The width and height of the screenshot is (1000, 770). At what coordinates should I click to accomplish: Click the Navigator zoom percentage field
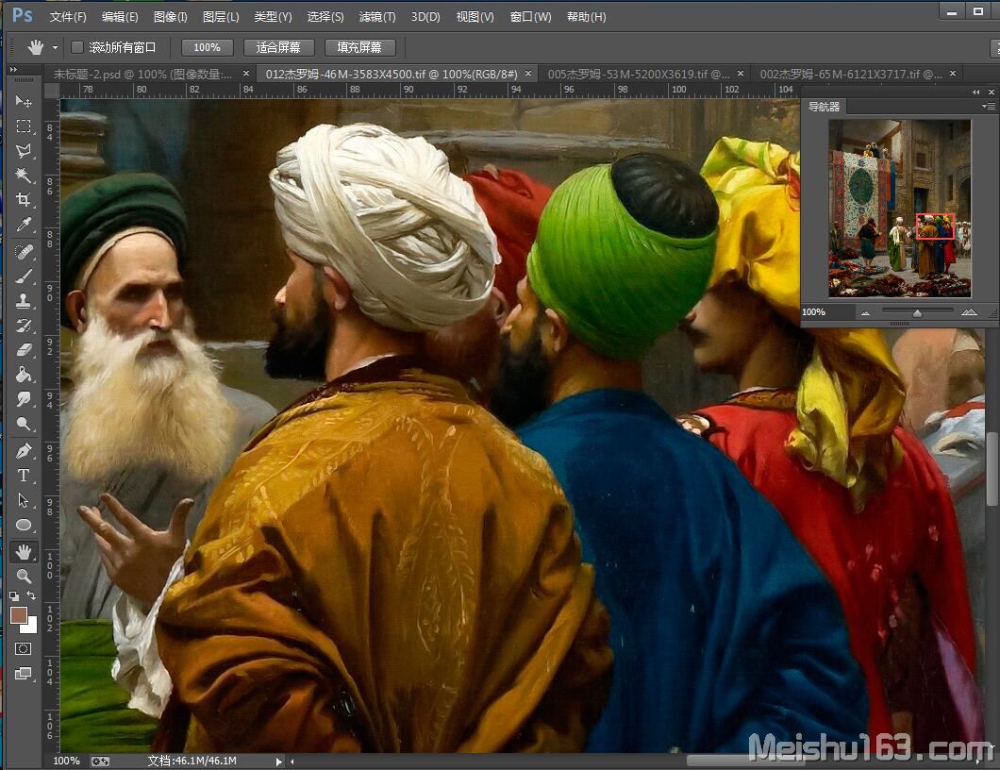[826, 312]
